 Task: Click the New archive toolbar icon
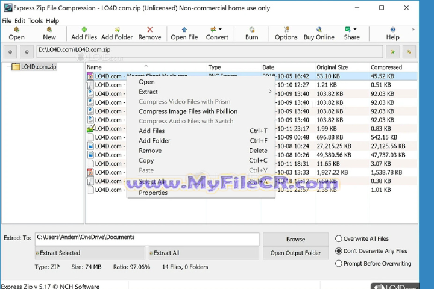point(49,34)
